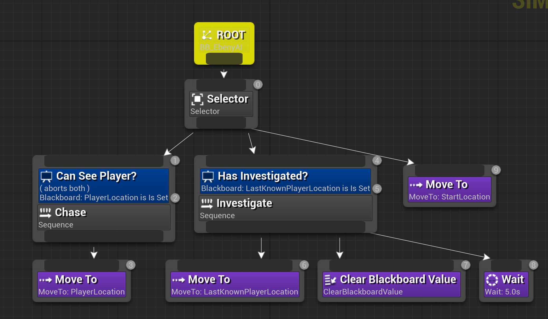Click the Selector node bottom output pin

click(x=221, y=123)
